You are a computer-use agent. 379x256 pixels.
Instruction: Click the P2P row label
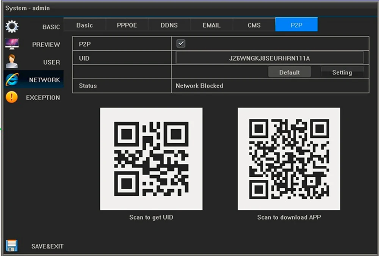coord(85,44)
